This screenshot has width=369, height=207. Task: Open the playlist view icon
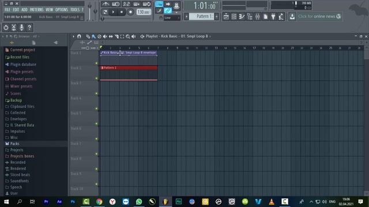[x=226, y=17]
